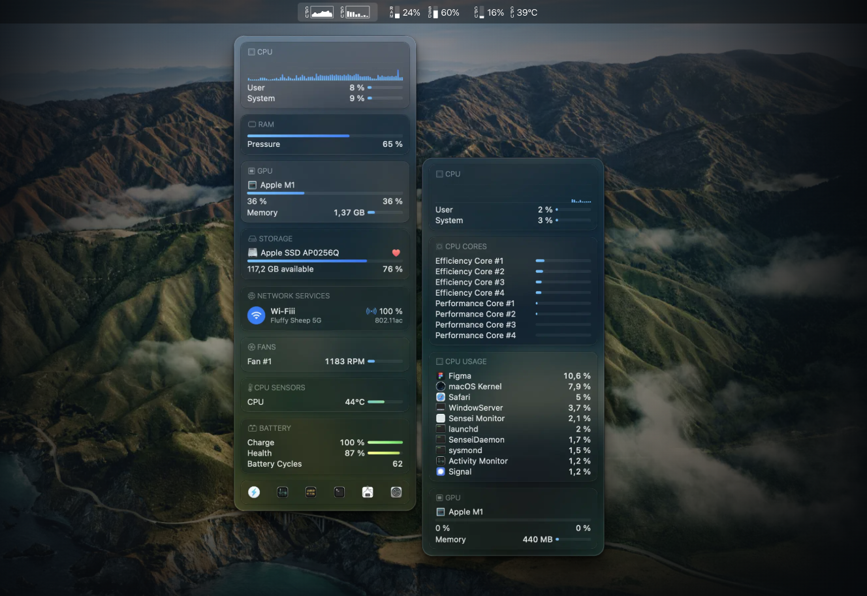Click the 1183 RPM fan speed value
867x596 pixels.
pos(345,361)
